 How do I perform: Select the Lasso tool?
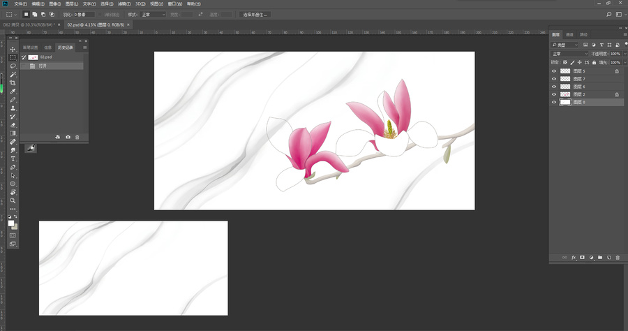(x=13, y=66)
